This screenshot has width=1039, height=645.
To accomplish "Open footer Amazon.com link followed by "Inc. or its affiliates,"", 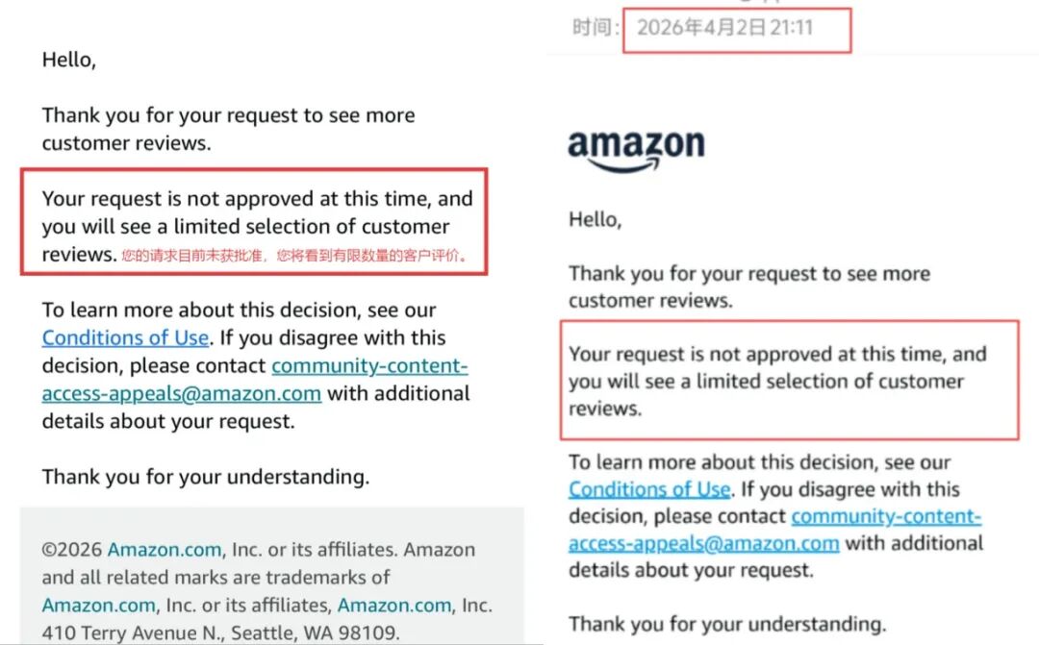I will [98, 606].
